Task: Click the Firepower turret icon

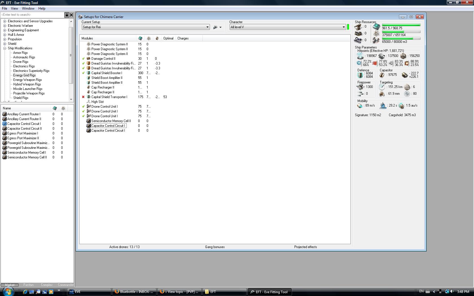Action: (360, 87)
